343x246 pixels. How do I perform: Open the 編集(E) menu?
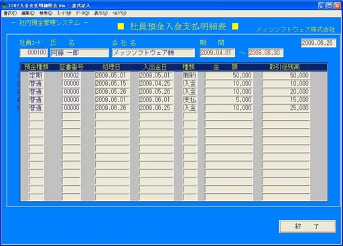click(28, 13)
